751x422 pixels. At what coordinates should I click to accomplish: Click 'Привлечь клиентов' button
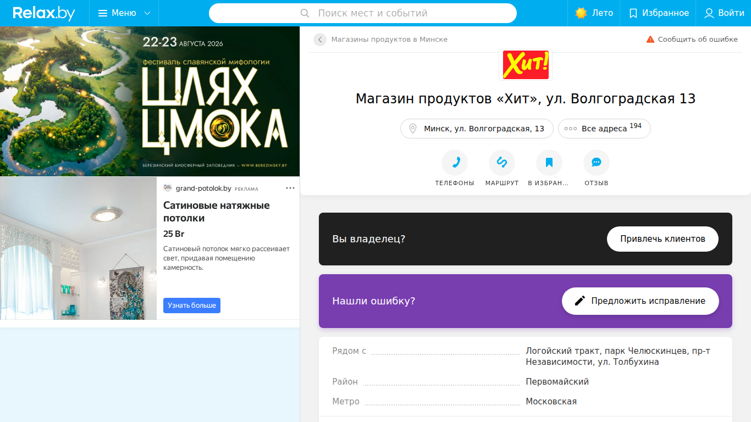tap(662, 239)
